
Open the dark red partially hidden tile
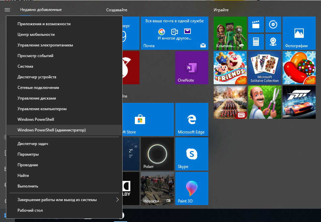(x=131, y=68)
